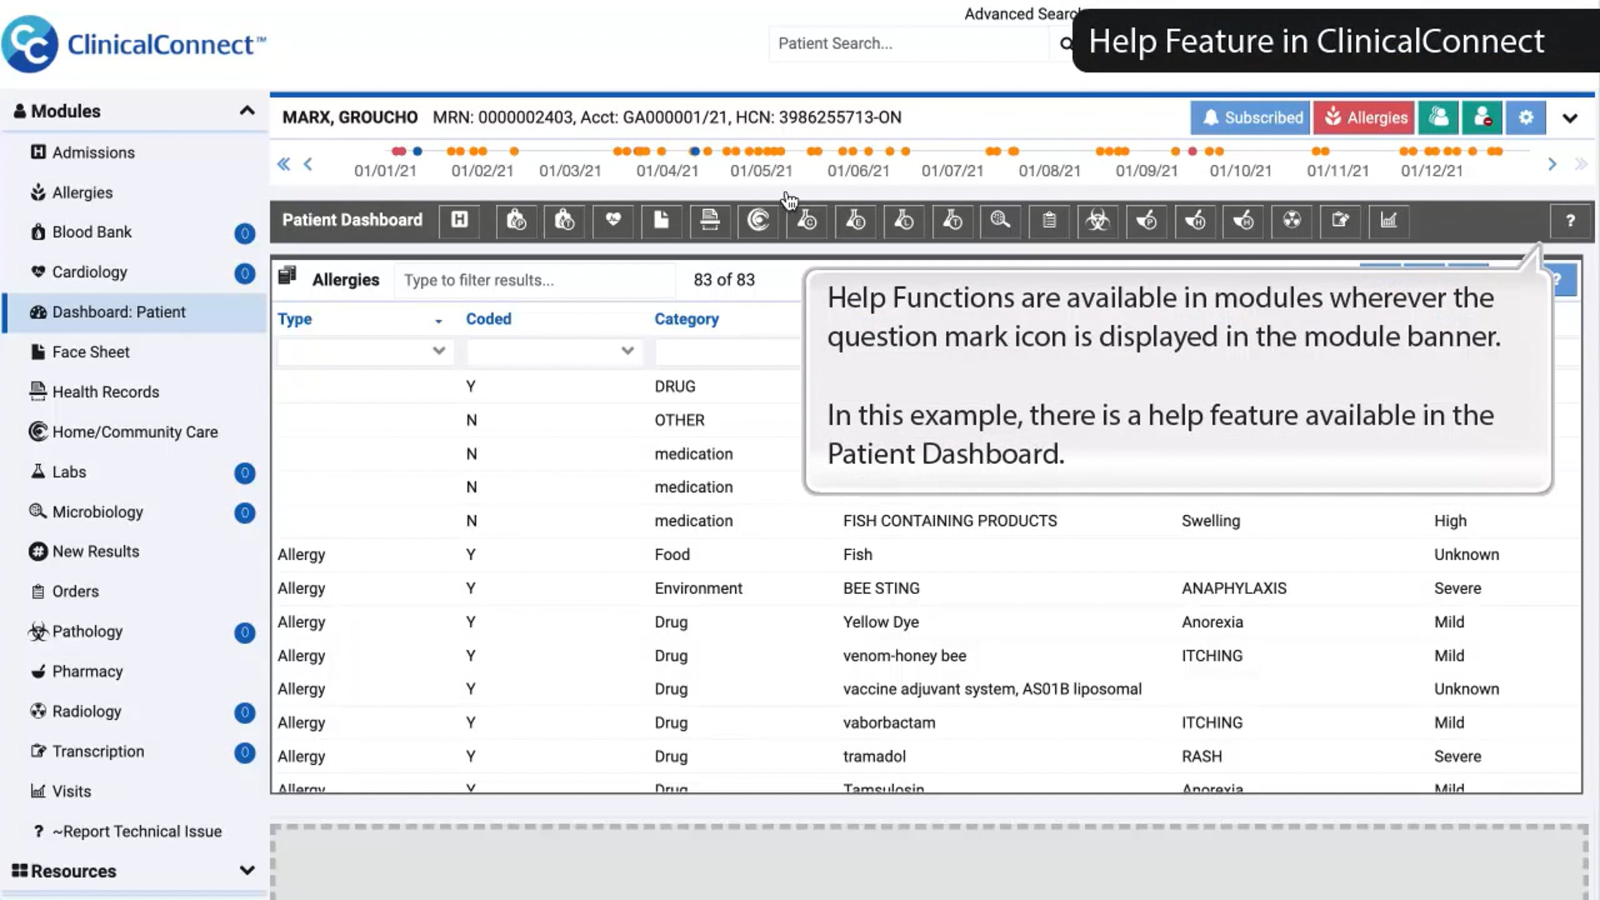This screenshot has height=900, width=1600.
Task: Open Transcription module in sidebar
Action: (135, 751)
